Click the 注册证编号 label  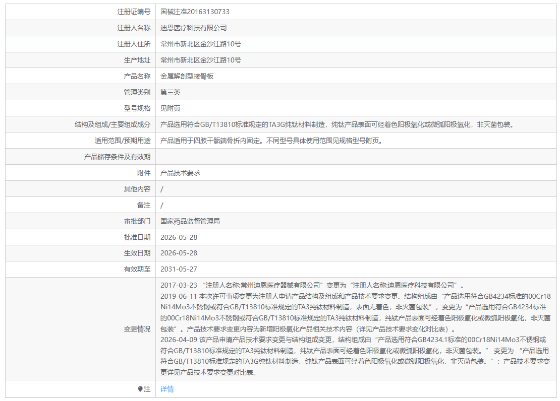(x=134, y=12)
